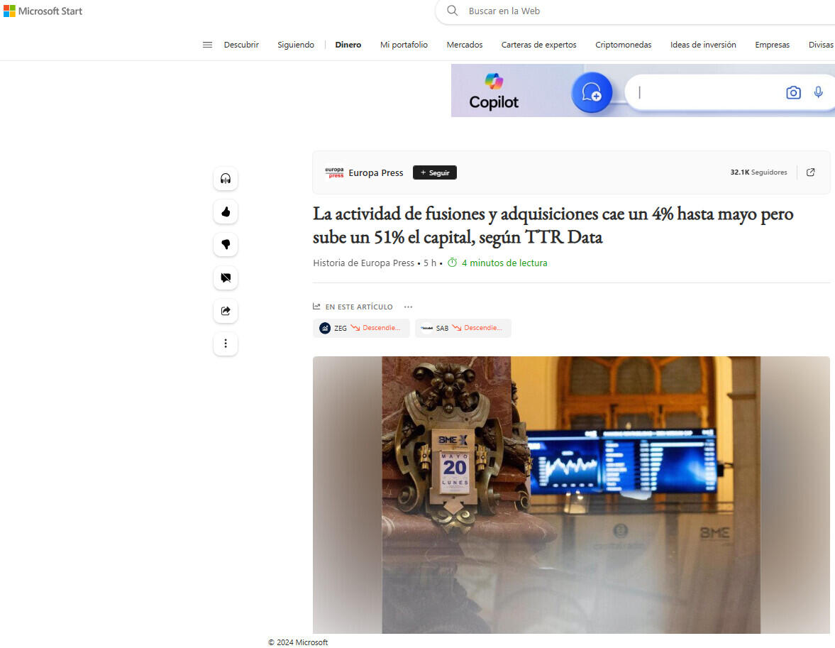
Task: Click the listen to article headphones icon
Action: coord(226,179)
